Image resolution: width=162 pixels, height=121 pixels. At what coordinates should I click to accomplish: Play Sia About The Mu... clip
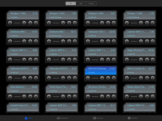click(x=88, y=96)
